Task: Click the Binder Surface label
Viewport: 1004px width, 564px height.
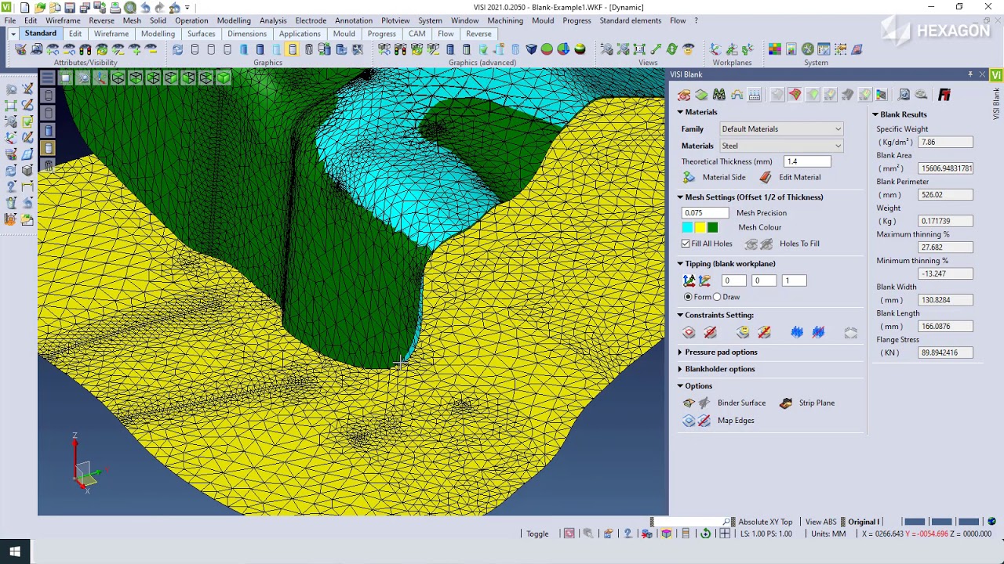Action: [741, 403]
